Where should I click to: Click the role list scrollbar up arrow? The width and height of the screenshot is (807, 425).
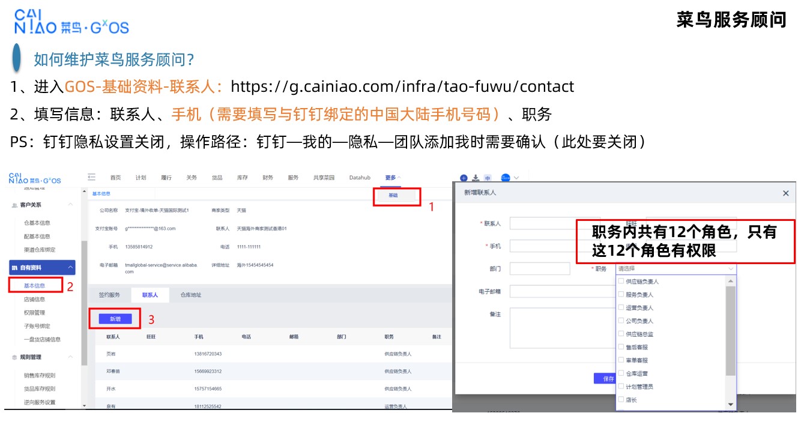(x=731, y=281)
